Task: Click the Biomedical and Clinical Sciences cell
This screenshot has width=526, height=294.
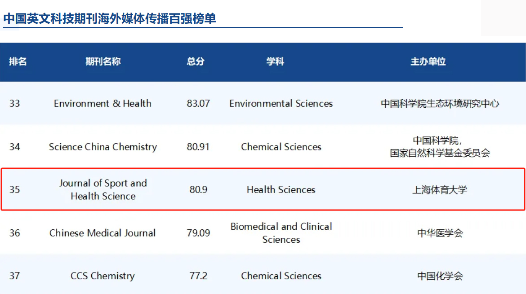Action: (x=281, y=233)
